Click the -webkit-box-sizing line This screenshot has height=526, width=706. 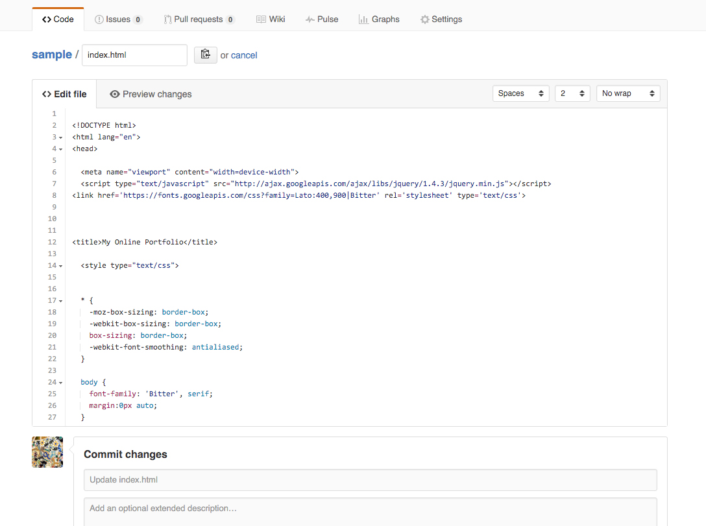pyautogui.click(x=155, y=324)
